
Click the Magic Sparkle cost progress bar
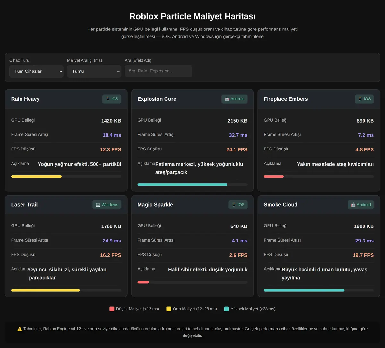(193, 282)
